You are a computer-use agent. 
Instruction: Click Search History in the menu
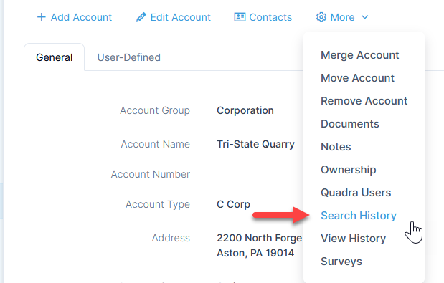coord(359,216)
